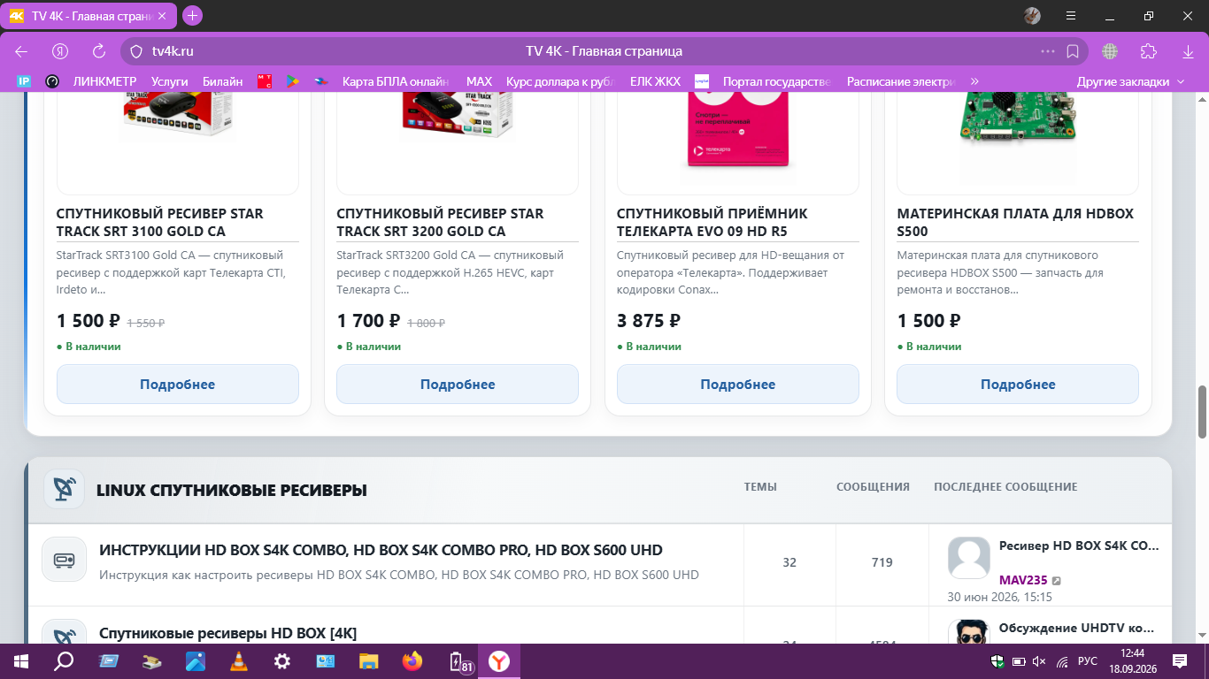This screenshot has height=679, width=1209.
Task: Switch to Firefox from the taskbar
Action: coord(412,661)
